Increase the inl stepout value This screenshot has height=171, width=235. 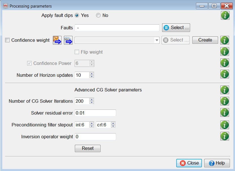pos(92,123)
